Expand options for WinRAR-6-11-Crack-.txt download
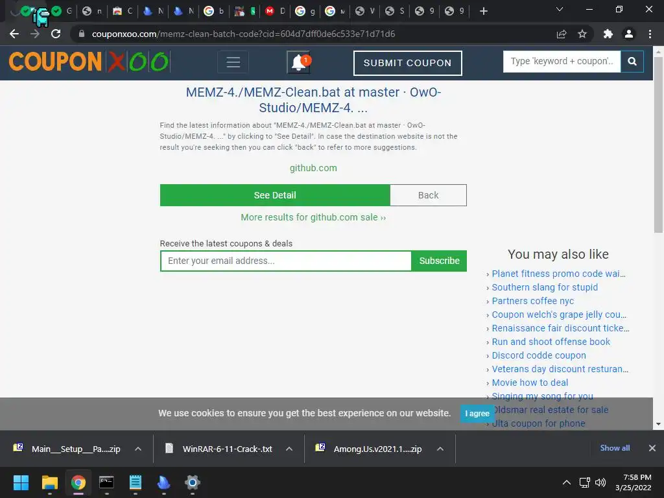The width and height of the screenshot is (664, 498). (x=289, y=449)
